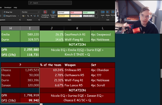This screenshot has height=105, width=162.
Task: Click the red '?' header cell
Action: pyautogui.click(x=20, y=65)
